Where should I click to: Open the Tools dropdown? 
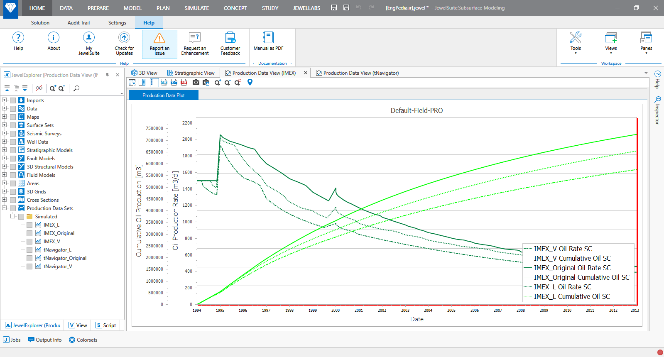coord(576,43)
